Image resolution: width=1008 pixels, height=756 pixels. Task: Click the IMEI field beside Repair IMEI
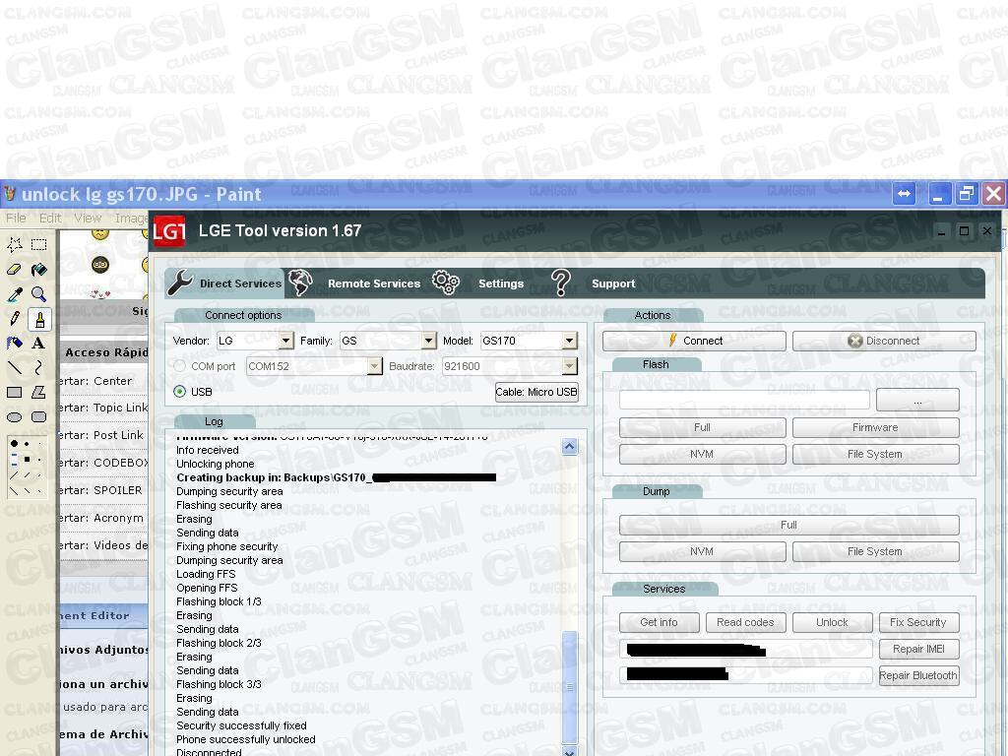(746, 650)
